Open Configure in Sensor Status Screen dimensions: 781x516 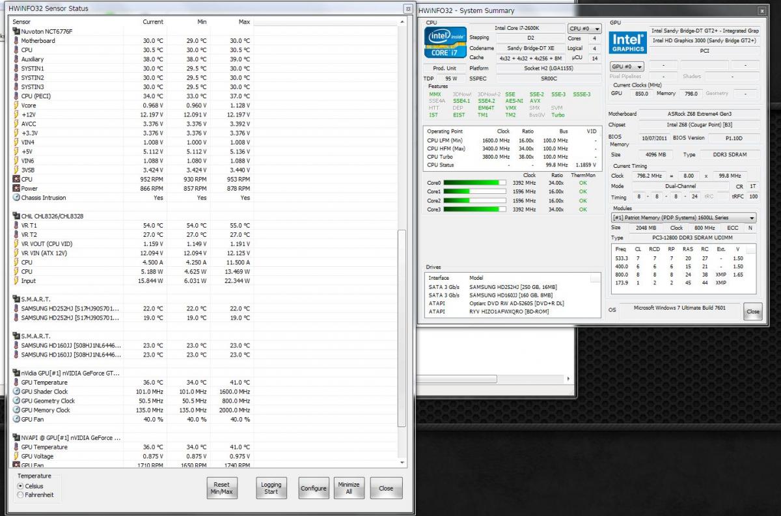(x=314, y=488)
